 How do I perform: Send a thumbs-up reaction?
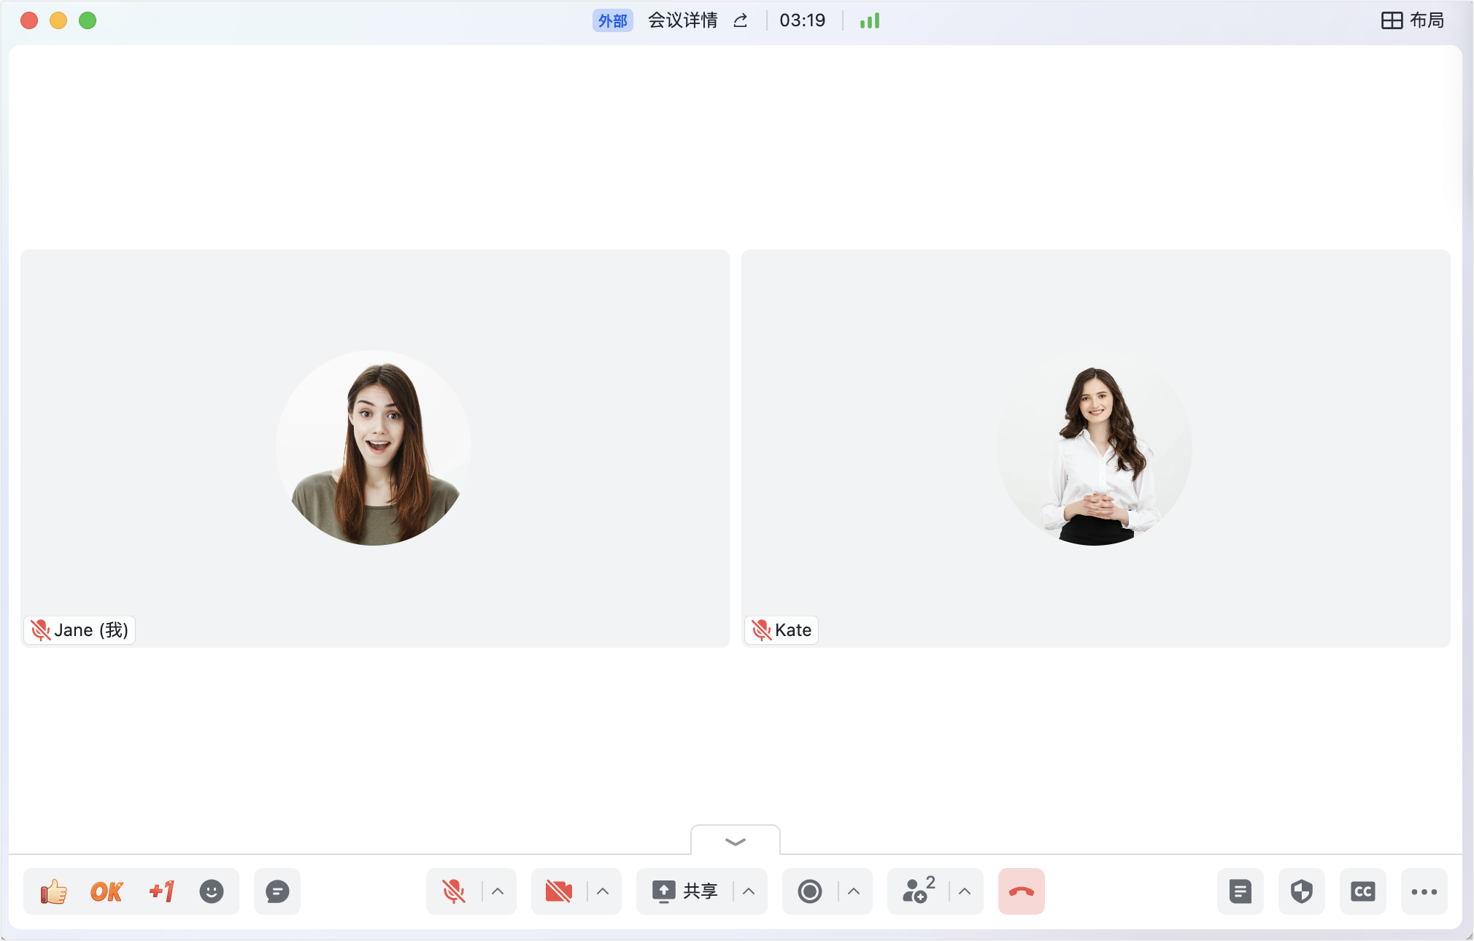point(53,891)
